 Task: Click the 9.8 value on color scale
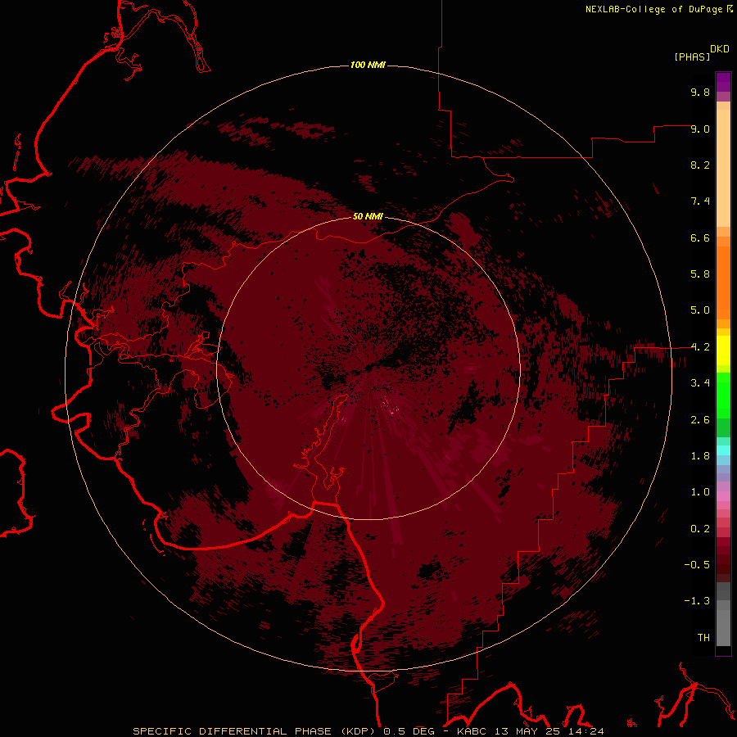point(700,92)
